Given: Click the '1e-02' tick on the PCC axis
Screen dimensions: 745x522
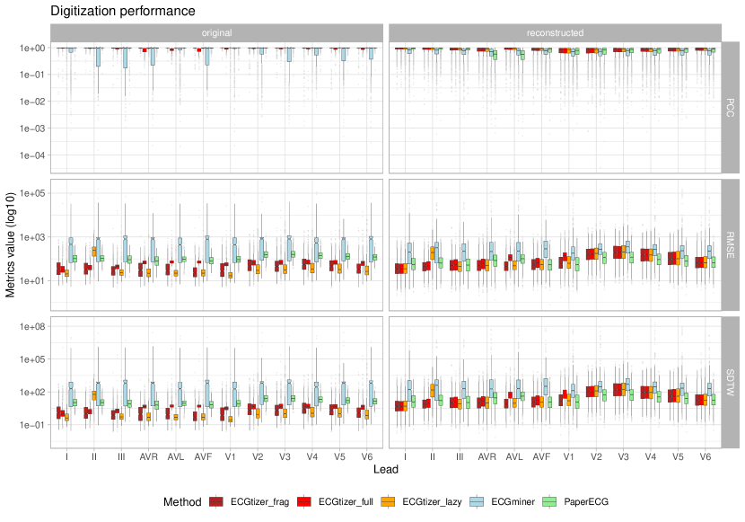Looking at the screenshot, I should tap(32, 102).
